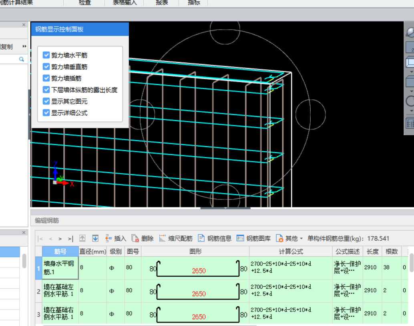Expand dropdown under box view icon
The image size is (414, 326).
click(x=411, y=72)
